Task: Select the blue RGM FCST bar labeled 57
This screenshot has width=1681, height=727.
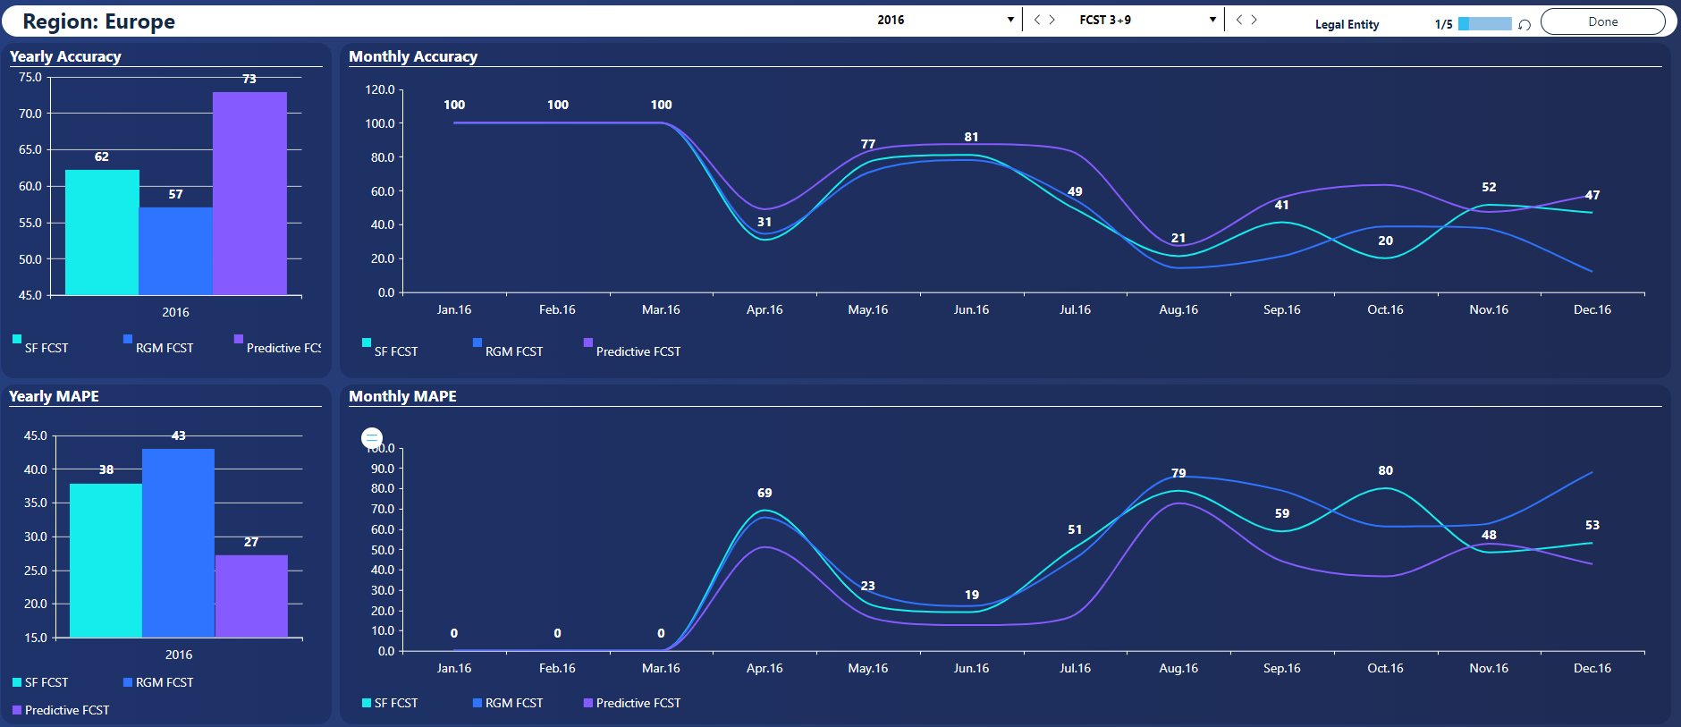Action: coord(175,251)
